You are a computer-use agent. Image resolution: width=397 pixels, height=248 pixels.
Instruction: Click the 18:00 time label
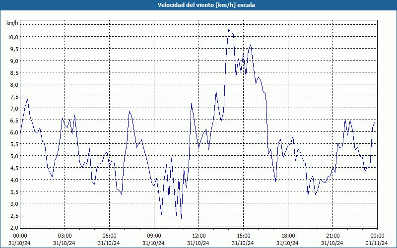click(x=288, y=236)
